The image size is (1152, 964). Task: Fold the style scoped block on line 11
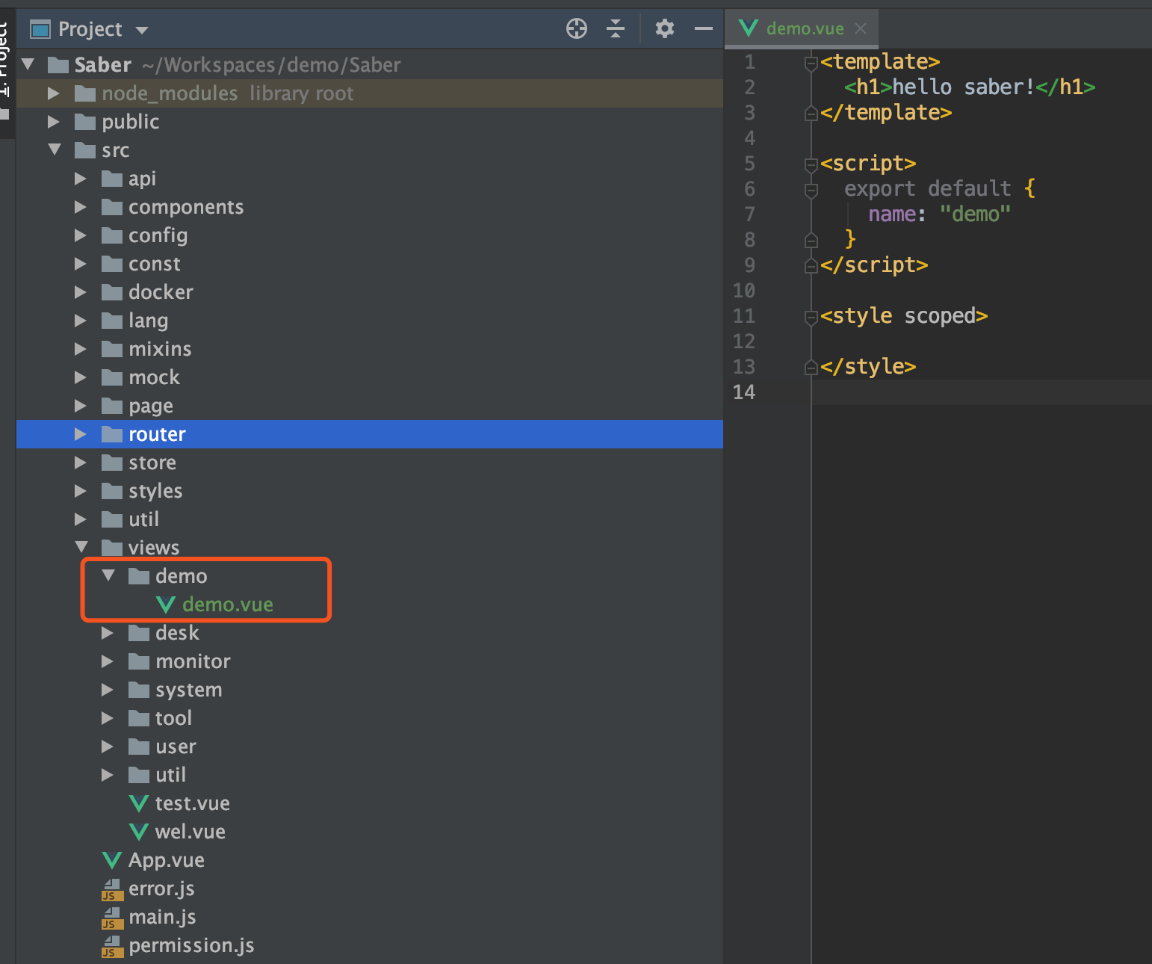(811, 317)
